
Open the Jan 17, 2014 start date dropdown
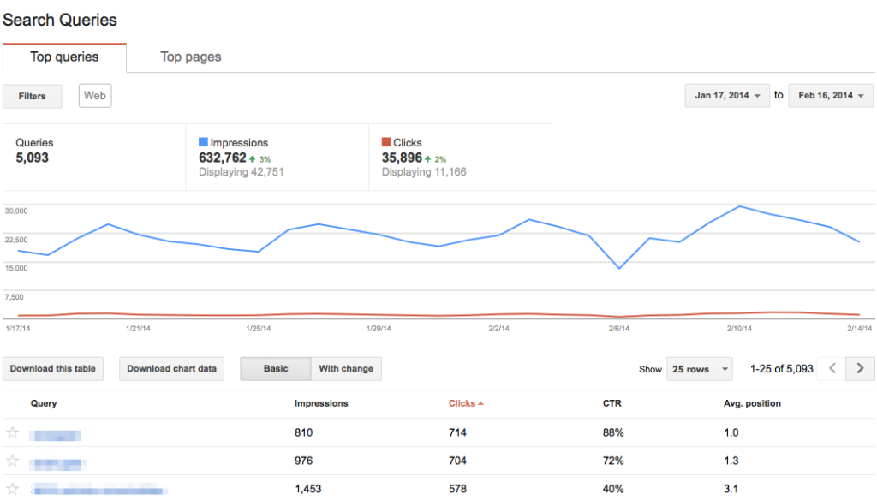coord(727,96)
